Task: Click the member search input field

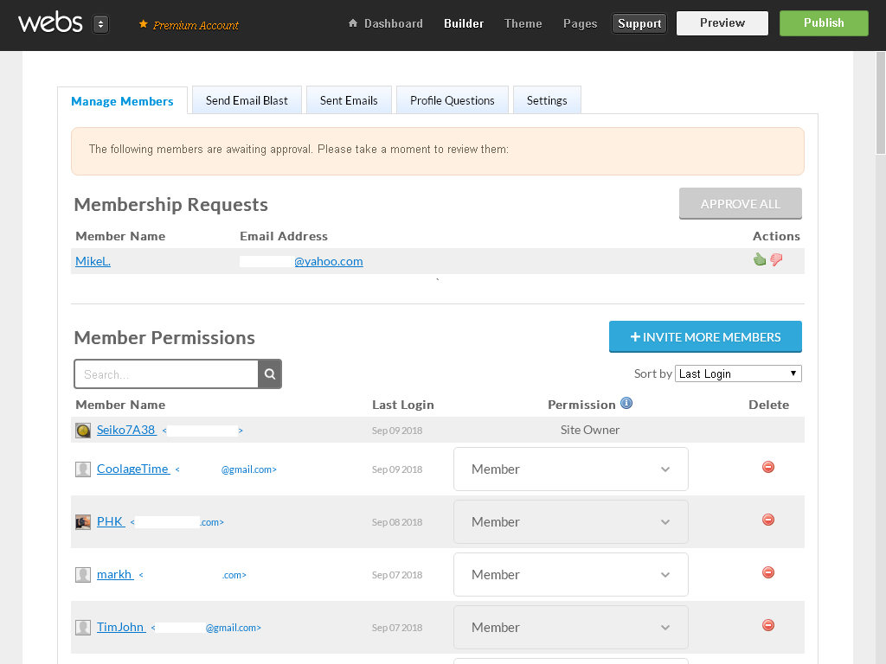Action: [x=166, y=374]
